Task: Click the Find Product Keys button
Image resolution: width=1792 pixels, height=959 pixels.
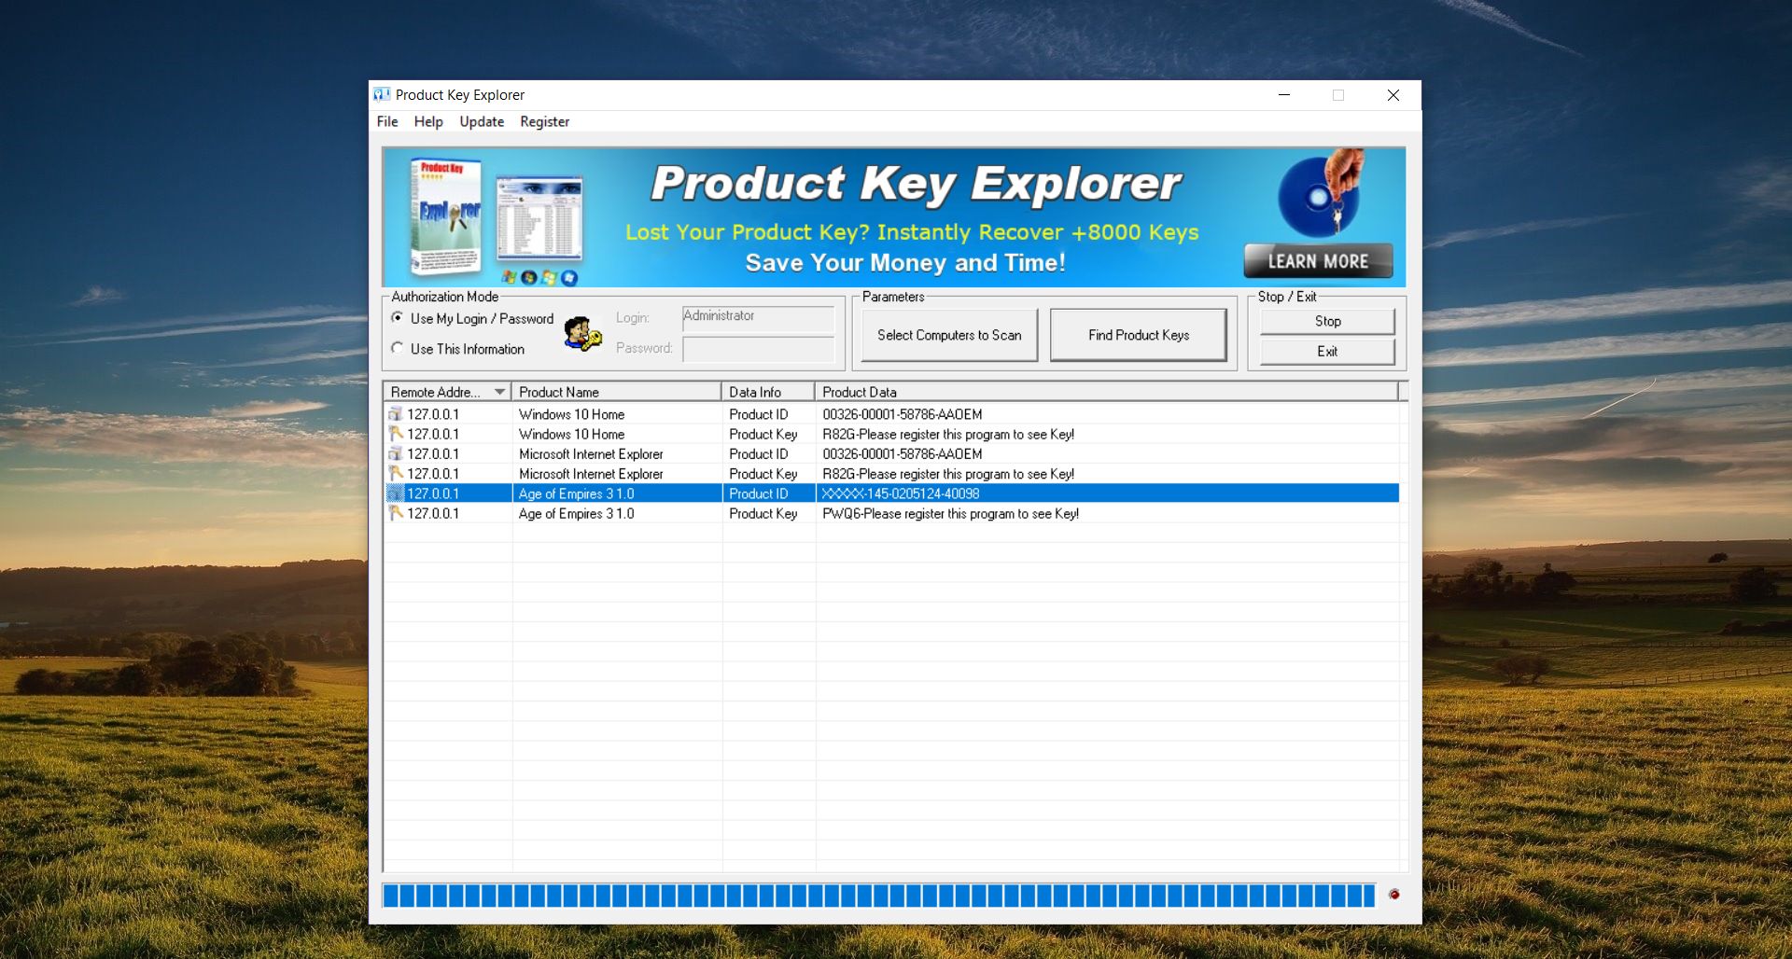Action: click(1138, 335)
